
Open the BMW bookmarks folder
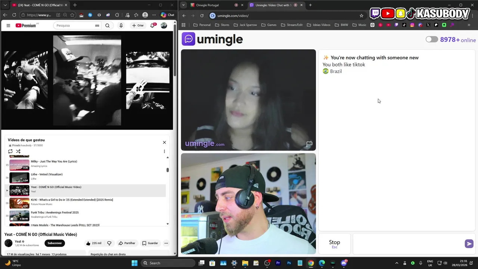click(341, 25)
